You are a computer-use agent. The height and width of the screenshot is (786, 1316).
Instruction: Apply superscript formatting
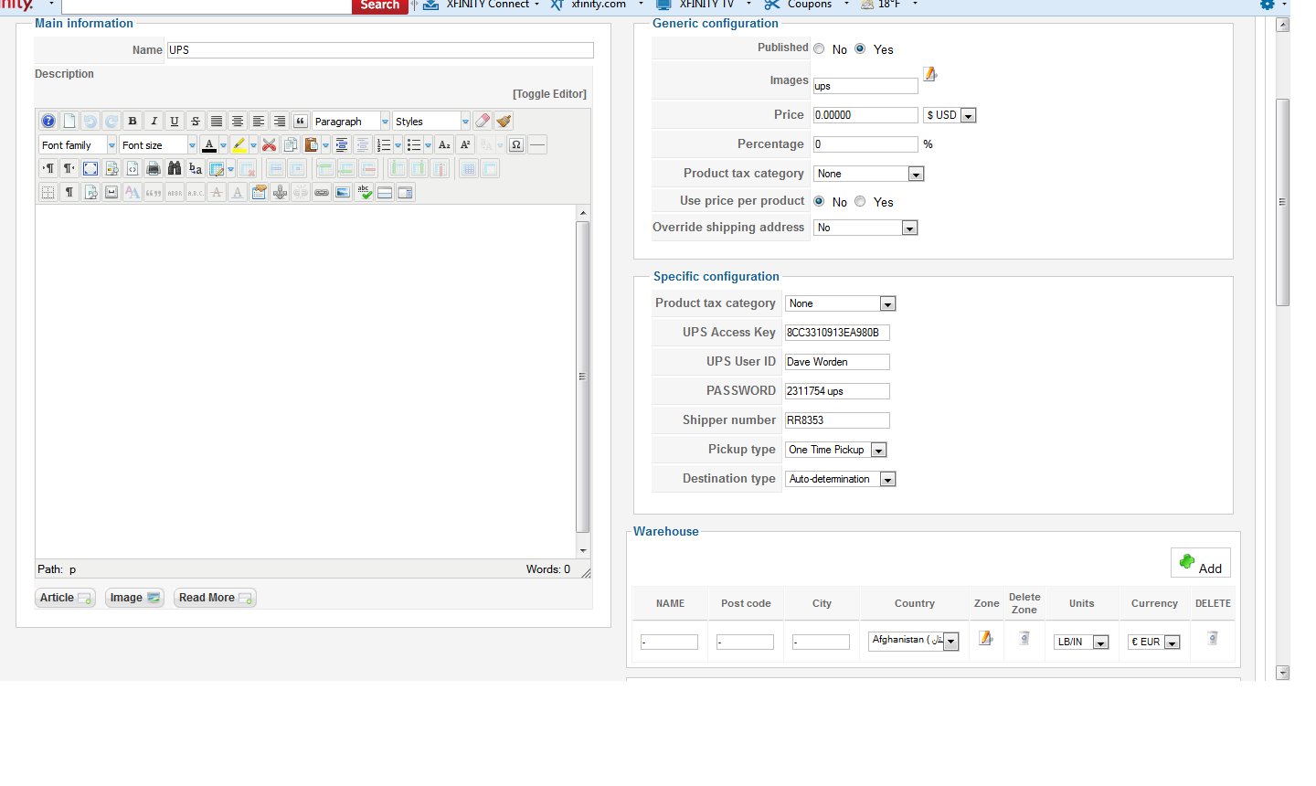coord(465,144)
